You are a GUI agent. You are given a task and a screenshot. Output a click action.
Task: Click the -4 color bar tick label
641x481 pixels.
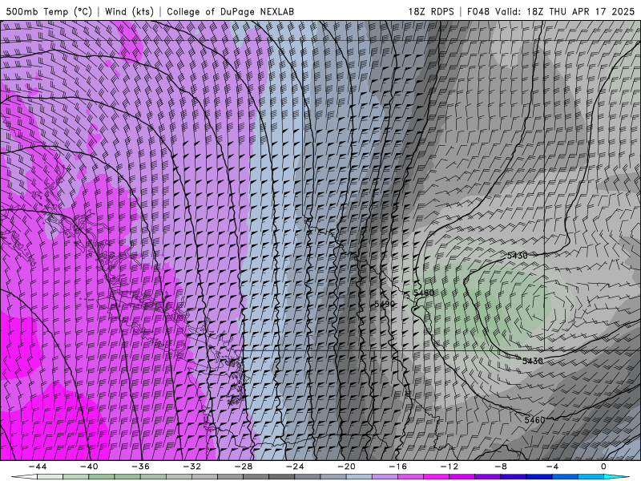coord(552,467)
